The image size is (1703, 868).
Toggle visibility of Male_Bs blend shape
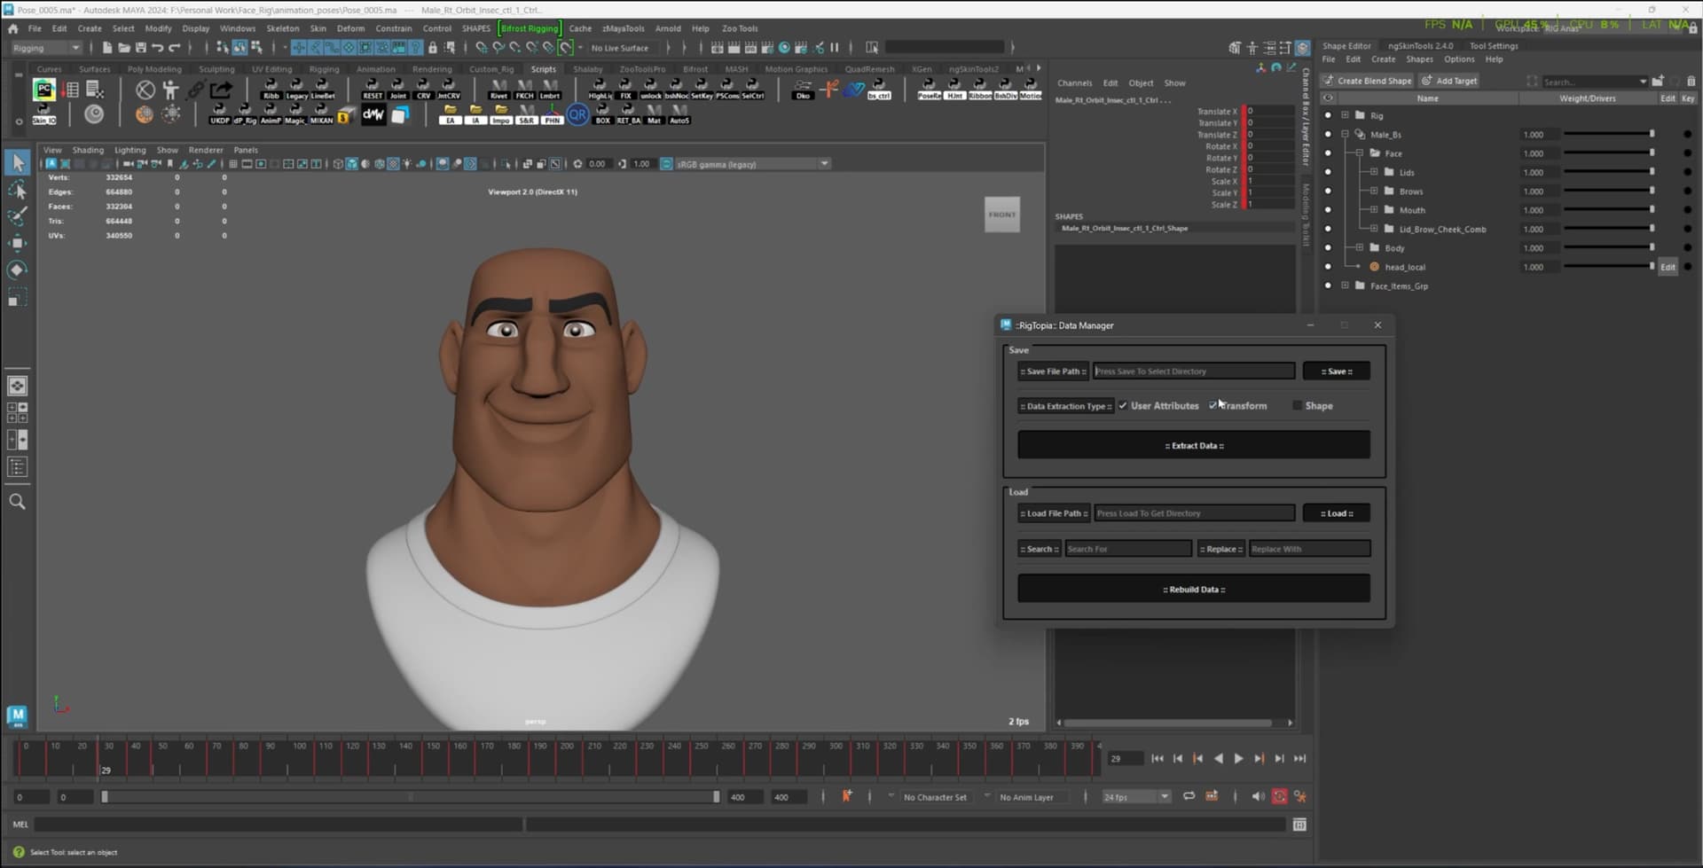click(x=1328, y=135)
